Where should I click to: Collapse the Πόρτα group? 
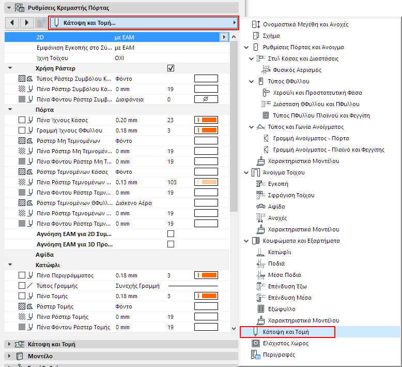10,110
